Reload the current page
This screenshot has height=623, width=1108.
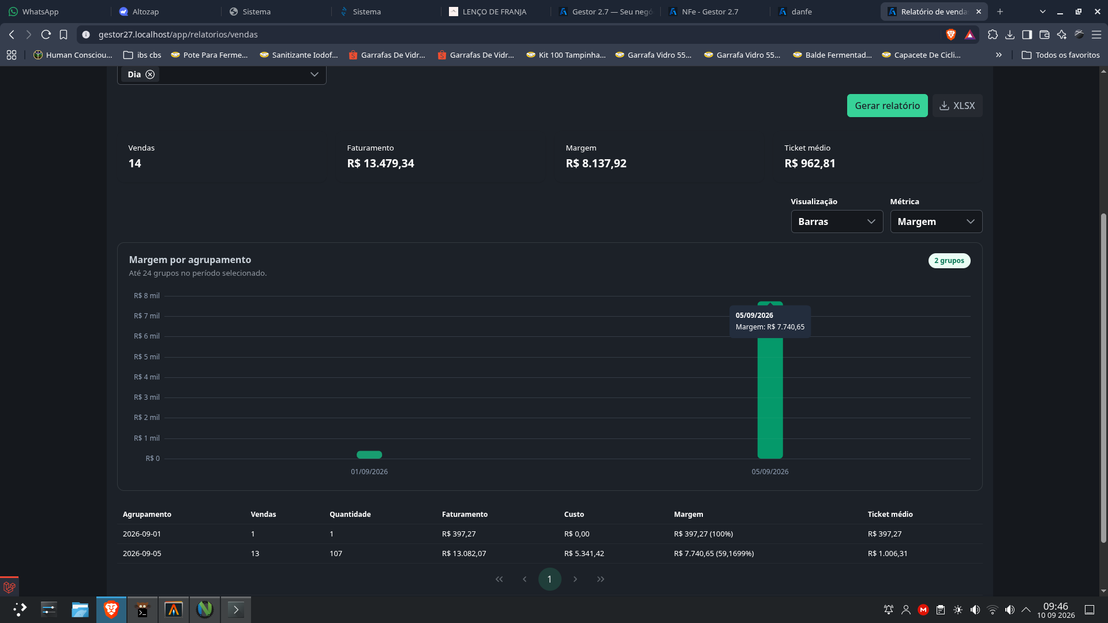pos(46,35)
